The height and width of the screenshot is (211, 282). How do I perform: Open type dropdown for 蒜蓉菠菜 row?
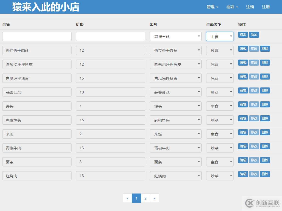220,92
